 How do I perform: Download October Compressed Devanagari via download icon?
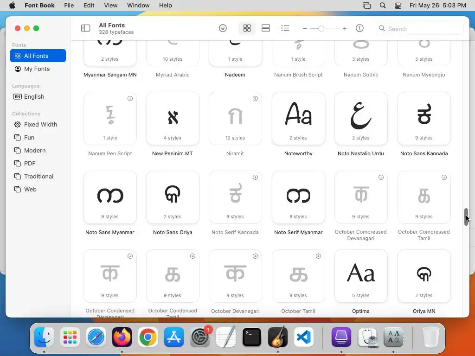click(381, 178)
